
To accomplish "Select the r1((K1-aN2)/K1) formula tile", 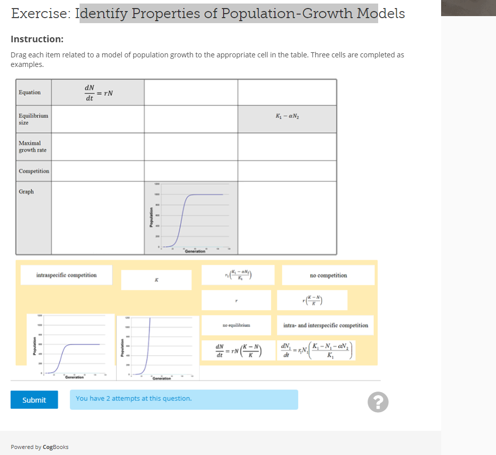I will pos(238,275).
